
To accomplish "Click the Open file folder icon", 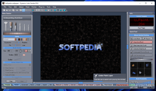I will 7,10.
